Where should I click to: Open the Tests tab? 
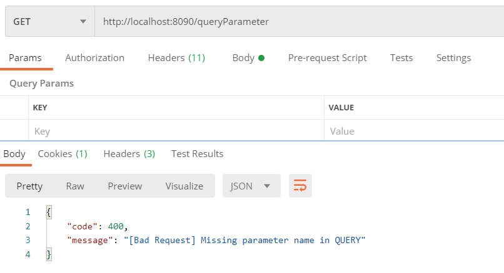(401, 58)
